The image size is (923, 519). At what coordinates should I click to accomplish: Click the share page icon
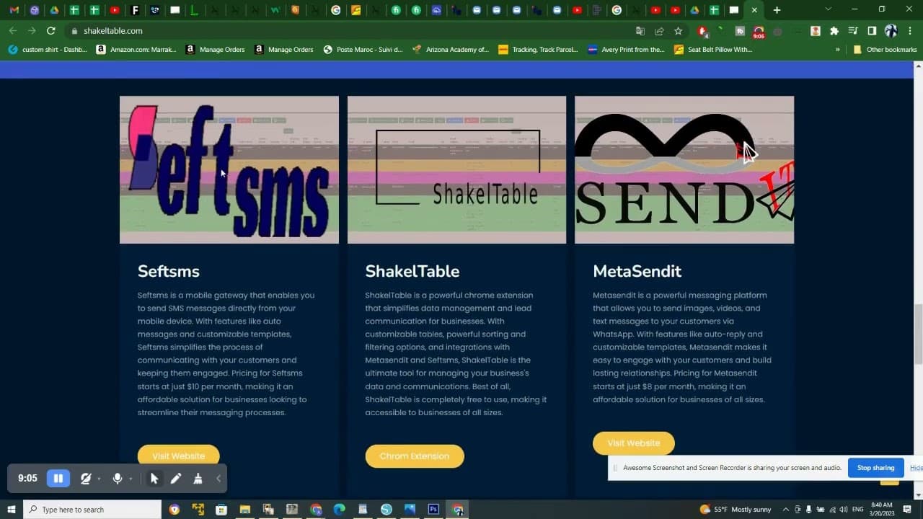pos(659,31)
